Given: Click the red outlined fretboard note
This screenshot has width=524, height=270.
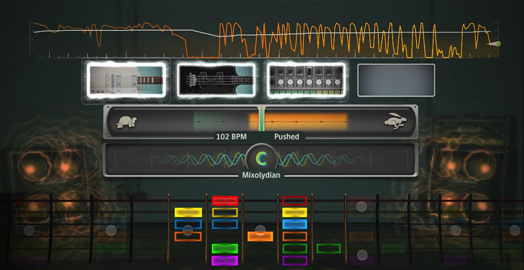Looking at the screenshot, I should coord(295,201).
